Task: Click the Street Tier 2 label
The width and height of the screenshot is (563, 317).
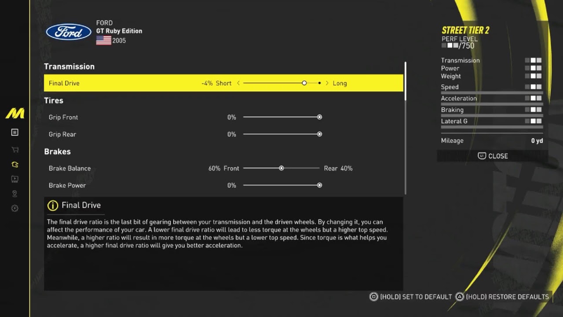Action: click(x=465, y=30)
